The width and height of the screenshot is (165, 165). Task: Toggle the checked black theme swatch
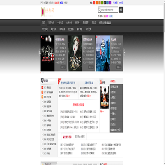(104, 3)
